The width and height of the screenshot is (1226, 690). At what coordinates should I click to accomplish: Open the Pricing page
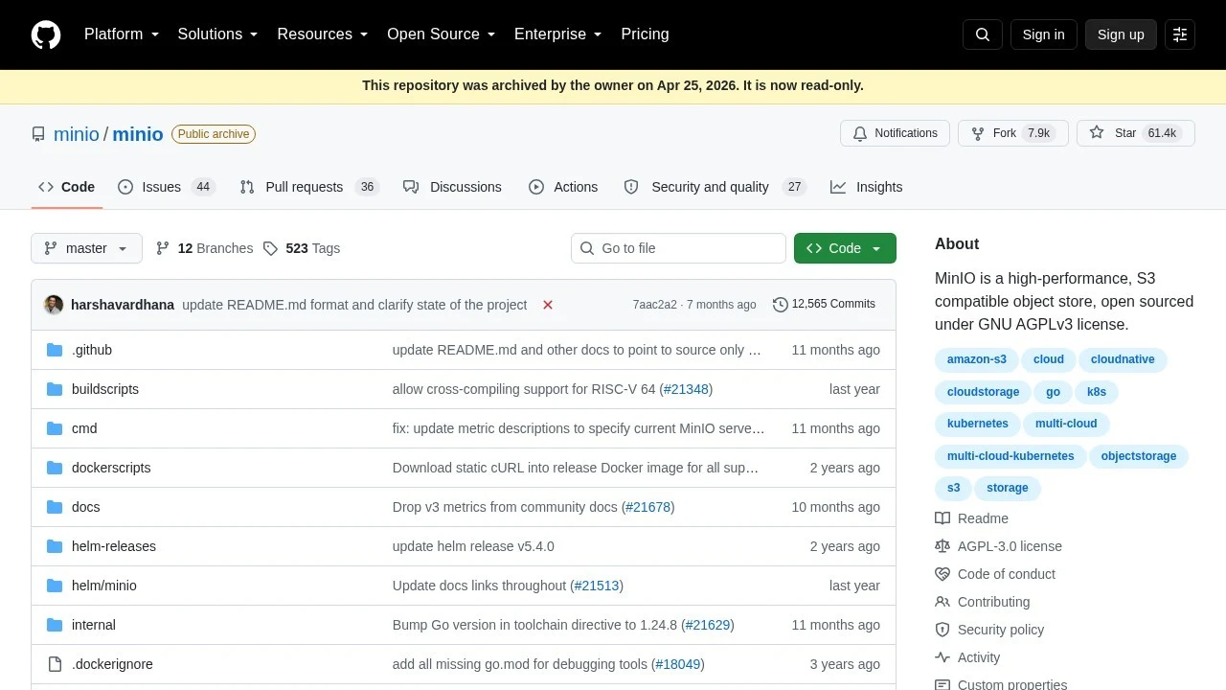[645, 34]
